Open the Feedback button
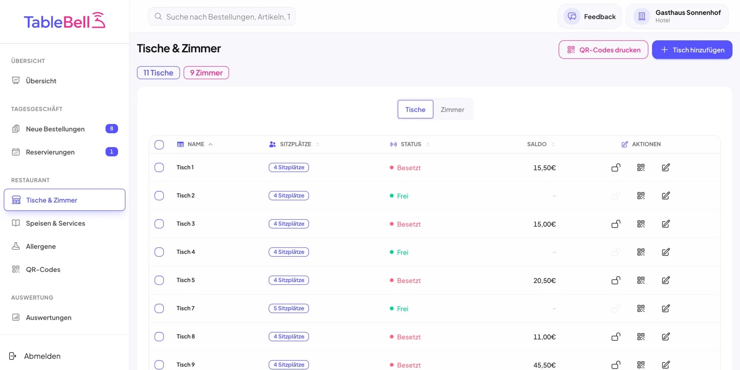 [x=590, y=17]
